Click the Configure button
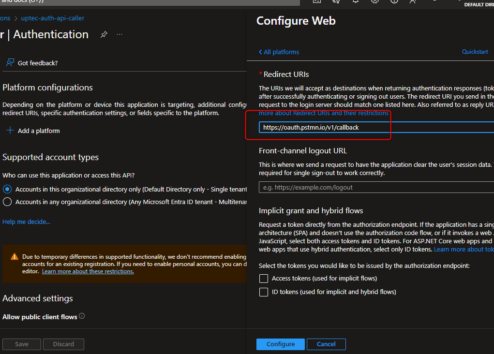Viewport: 494px width, 354px height. [280, 344]
